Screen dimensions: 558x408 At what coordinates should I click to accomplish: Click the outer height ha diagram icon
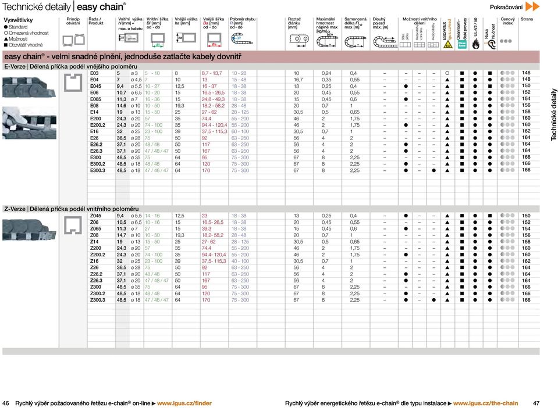coord(186,38)
